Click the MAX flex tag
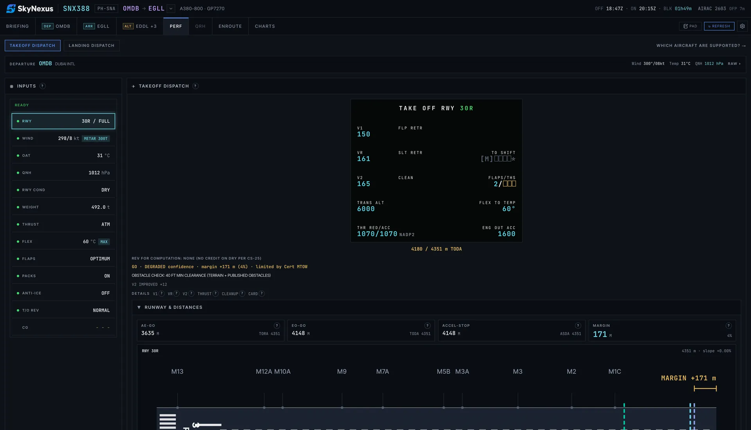The image size is (751, 430). (x=104, y=242)
